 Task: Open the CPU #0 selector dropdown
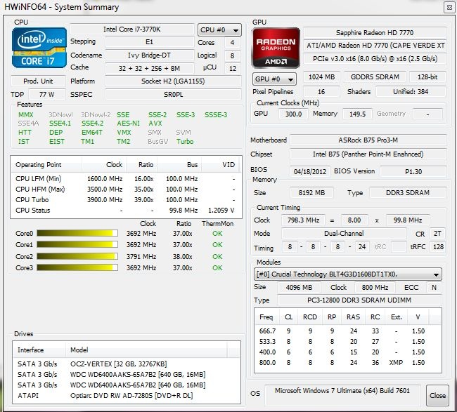pyautogui.click(x=219, y=30)
